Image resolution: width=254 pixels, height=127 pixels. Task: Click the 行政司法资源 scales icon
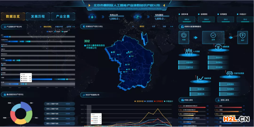[230, 74]
